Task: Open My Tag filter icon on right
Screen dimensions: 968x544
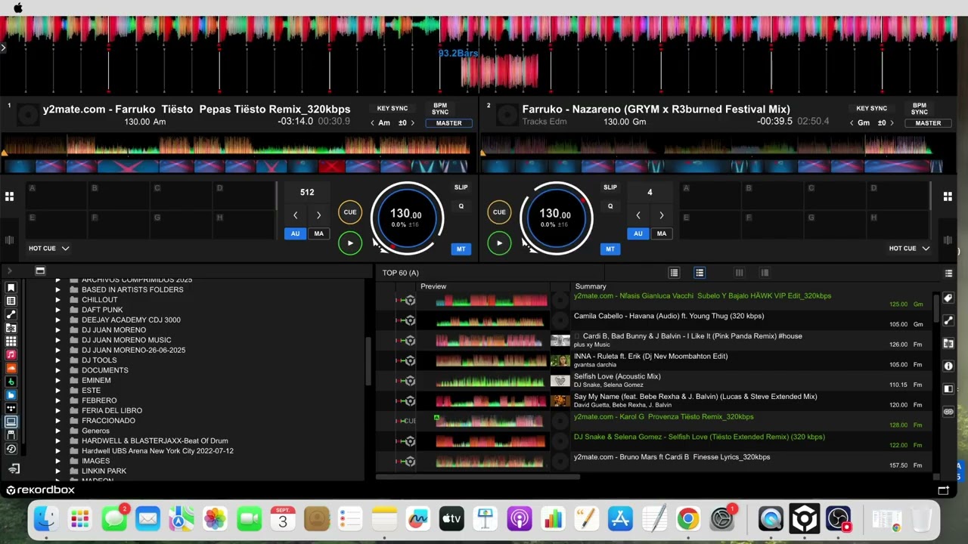Action: pyautogui.click(x=948, y=298)
